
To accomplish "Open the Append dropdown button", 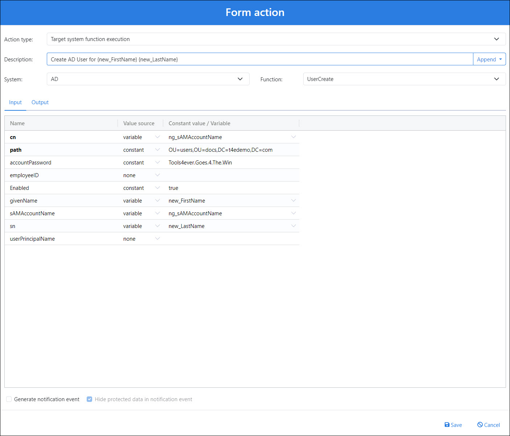I will point(489,59).
